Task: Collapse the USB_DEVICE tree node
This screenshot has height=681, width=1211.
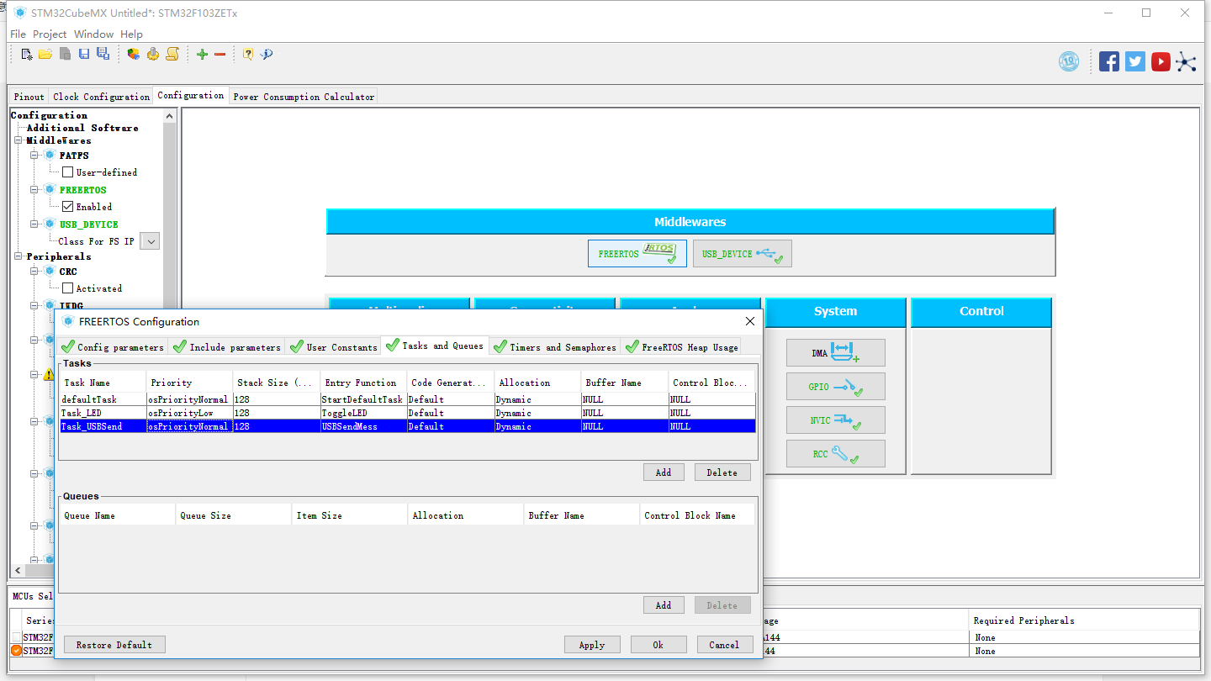Action: pyautogui.click(x=34, y=224)
